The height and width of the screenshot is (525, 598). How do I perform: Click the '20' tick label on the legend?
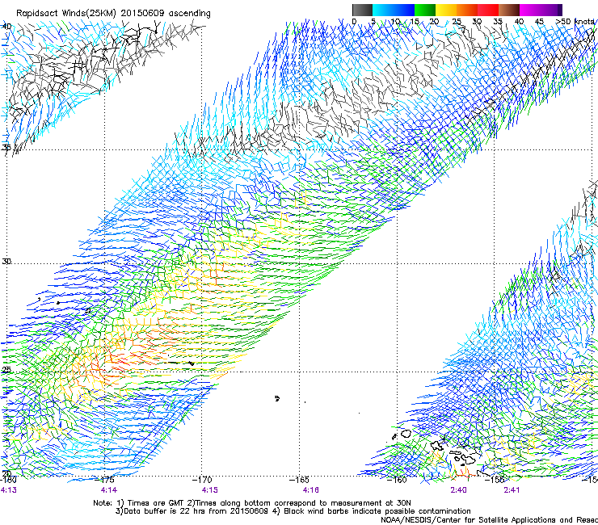point(434,21)
